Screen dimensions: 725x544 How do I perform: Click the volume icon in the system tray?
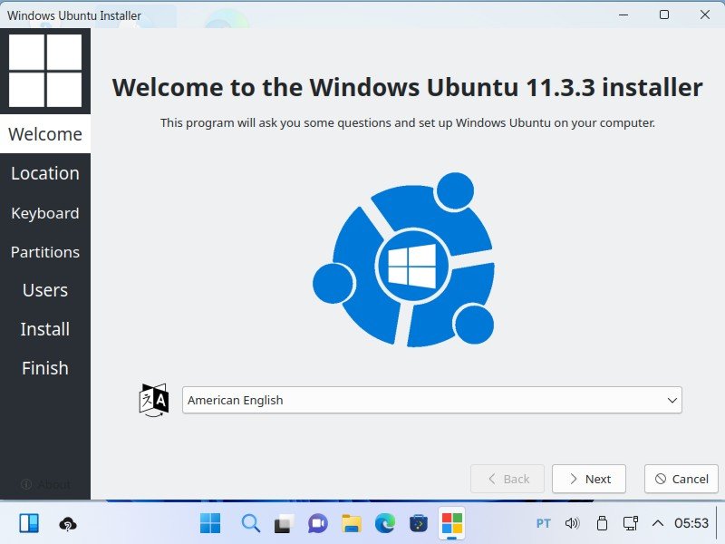click(x=572, y=523)
